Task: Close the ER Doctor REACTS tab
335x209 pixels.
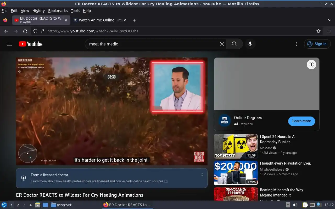Action: (66, 20)
